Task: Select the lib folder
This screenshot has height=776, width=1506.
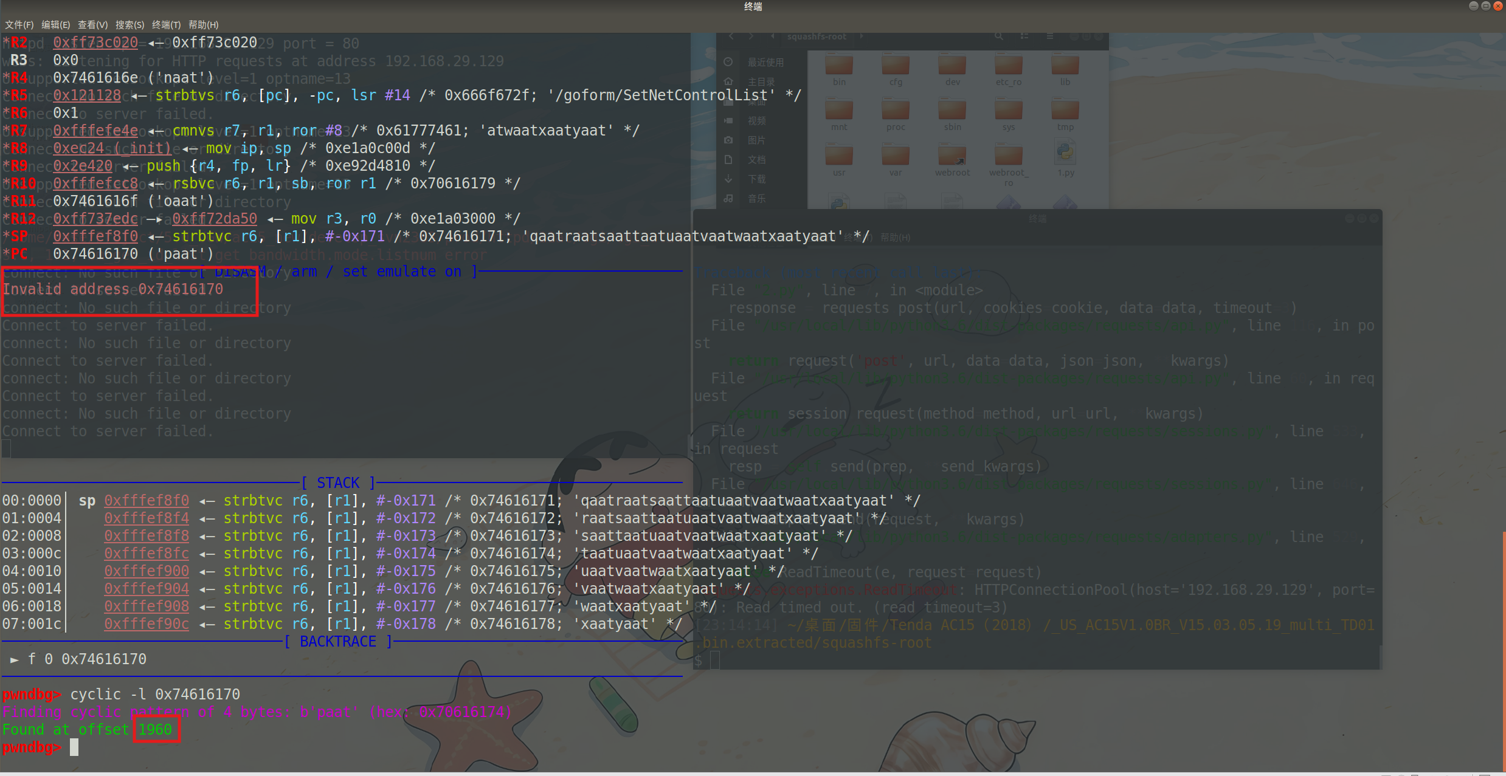Action: tap(1065, 70)
